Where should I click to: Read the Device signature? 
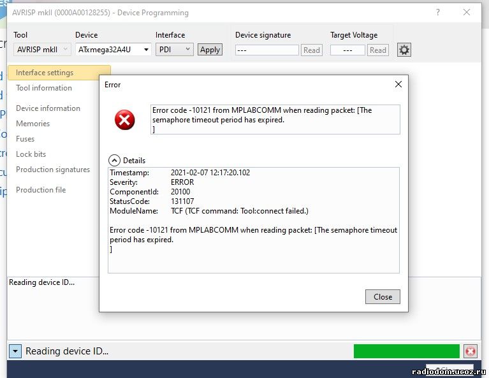coord(312,50)
